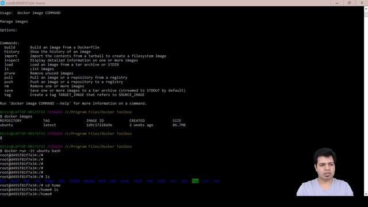The height and width of the screenshot is (207, 368).
Task: Click the "2 weeks ago" created value
Action: click(x=141, y=125)
